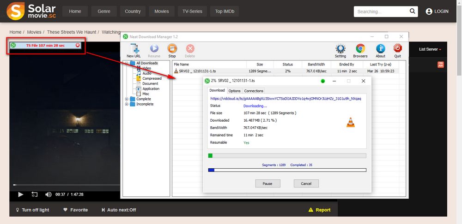Viewport: 462px width, 224px height.
Task: Open the Country menu
Action: click(133, 12)
